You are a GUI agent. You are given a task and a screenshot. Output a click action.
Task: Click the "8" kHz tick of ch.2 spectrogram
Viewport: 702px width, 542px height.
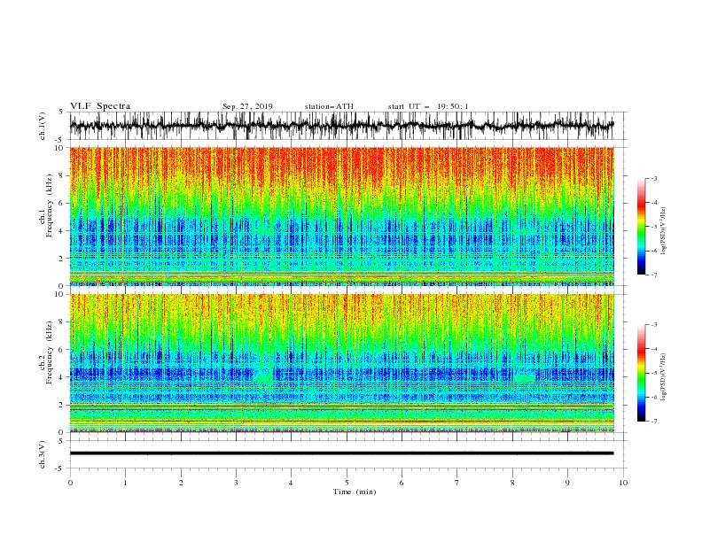[x=61, y=322]
